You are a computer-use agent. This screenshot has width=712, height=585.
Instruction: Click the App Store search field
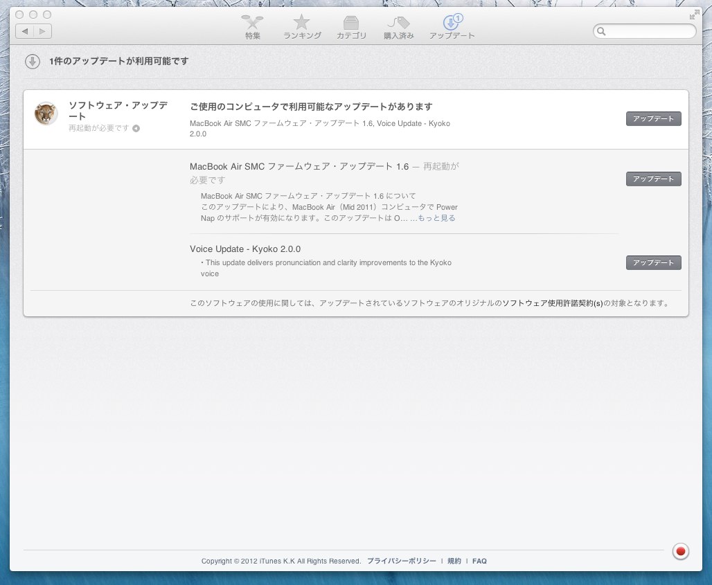click(x=644, y=31)
